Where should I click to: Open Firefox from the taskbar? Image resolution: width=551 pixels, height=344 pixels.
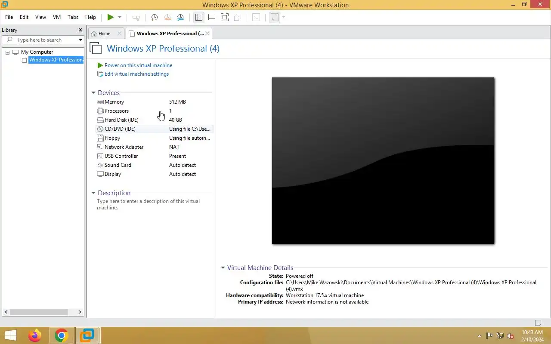pos(35,335)
